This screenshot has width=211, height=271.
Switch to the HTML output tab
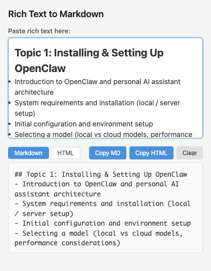click(x=66, y=153)
